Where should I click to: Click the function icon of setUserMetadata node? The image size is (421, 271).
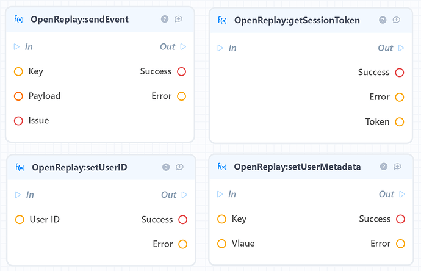coord(221,167)
